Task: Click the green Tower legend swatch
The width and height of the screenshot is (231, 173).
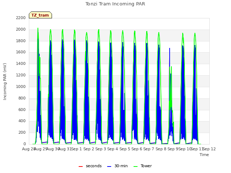Action: pos(135,167)
